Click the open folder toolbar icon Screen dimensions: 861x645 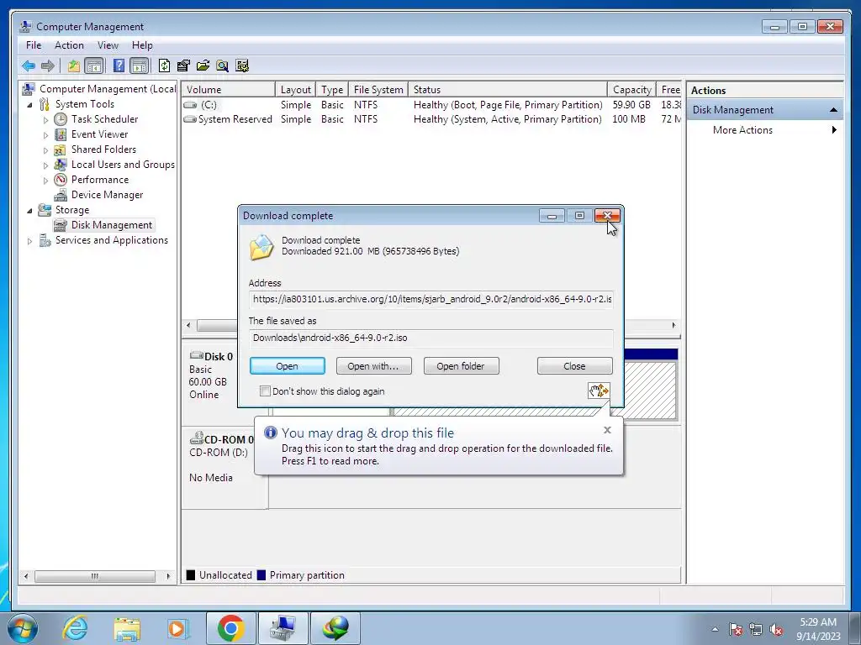tap(203, 66)
